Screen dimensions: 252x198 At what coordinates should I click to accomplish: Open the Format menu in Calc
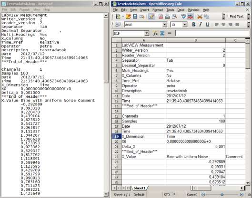coord(158,10)
